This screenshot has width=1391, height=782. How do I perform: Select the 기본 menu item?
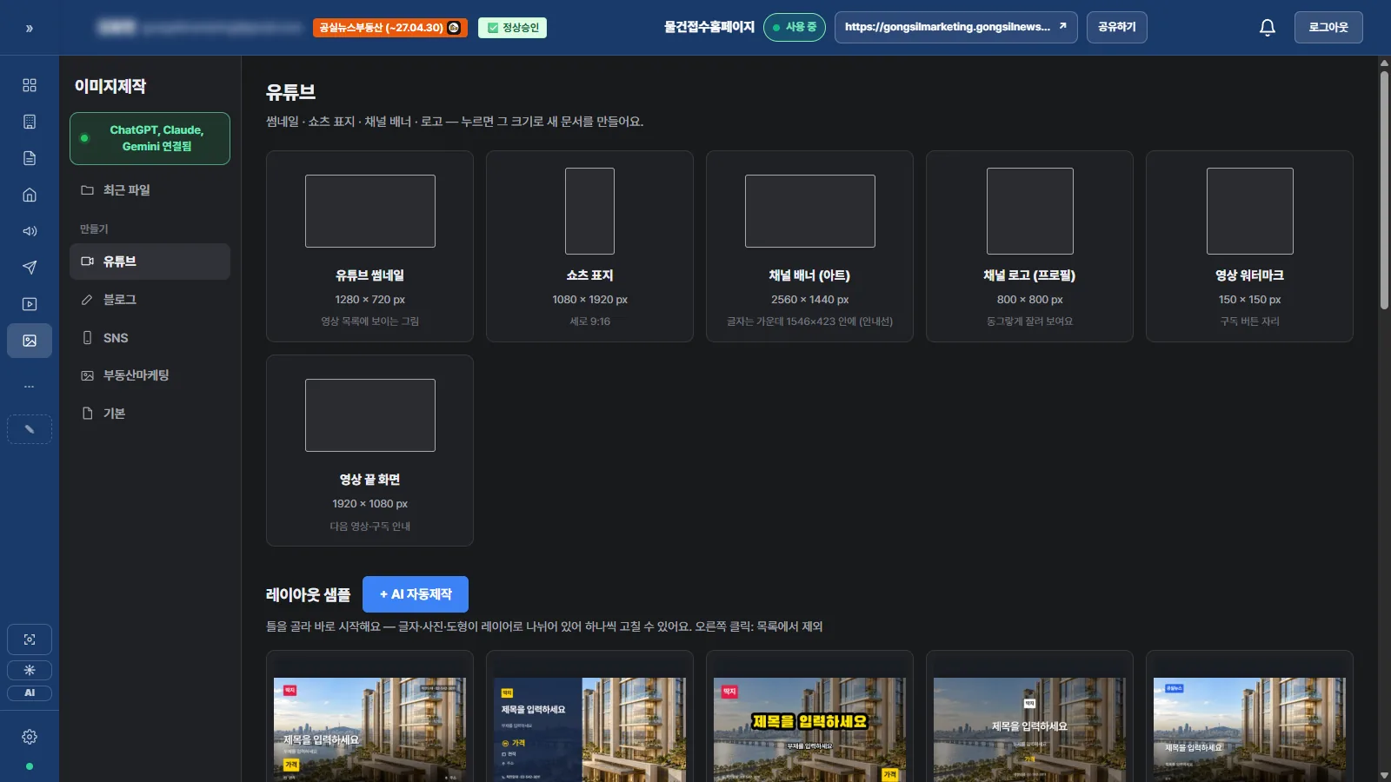(150, 414)
